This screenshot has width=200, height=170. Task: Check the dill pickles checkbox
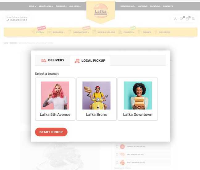[117, 155]
